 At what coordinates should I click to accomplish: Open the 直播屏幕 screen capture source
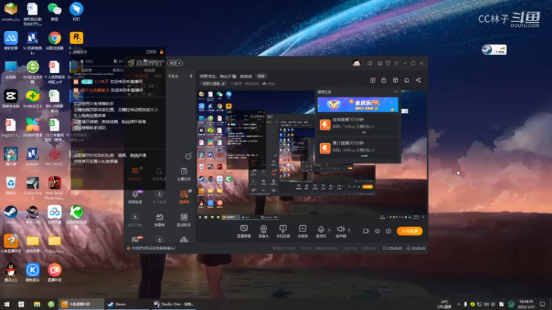244,231
